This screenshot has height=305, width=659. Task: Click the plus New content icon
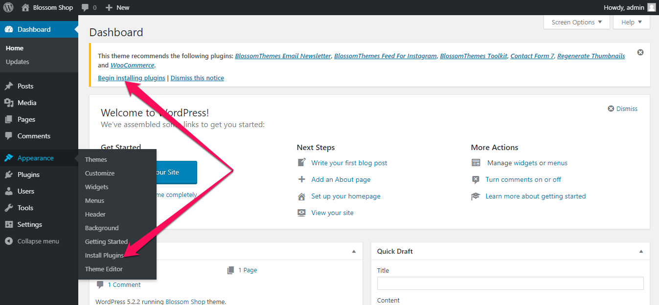109,8
